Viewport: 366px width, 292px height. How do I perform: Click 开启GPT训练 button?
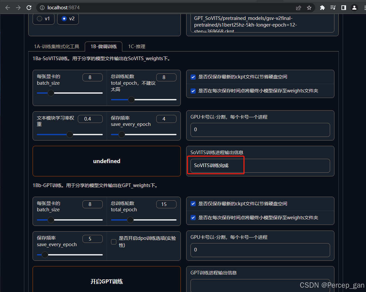[107, 279]
